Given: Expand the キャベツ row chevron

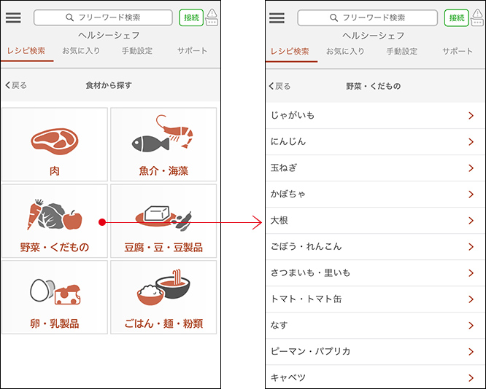Looking at the screenshot, I should click(471, 377).
